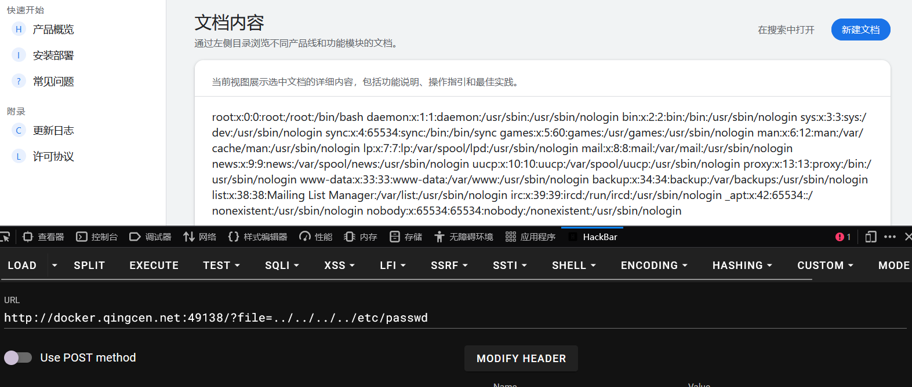Click the C icon beside 更新日志
This screenshot has height=387, width=912.
[19, 131]
